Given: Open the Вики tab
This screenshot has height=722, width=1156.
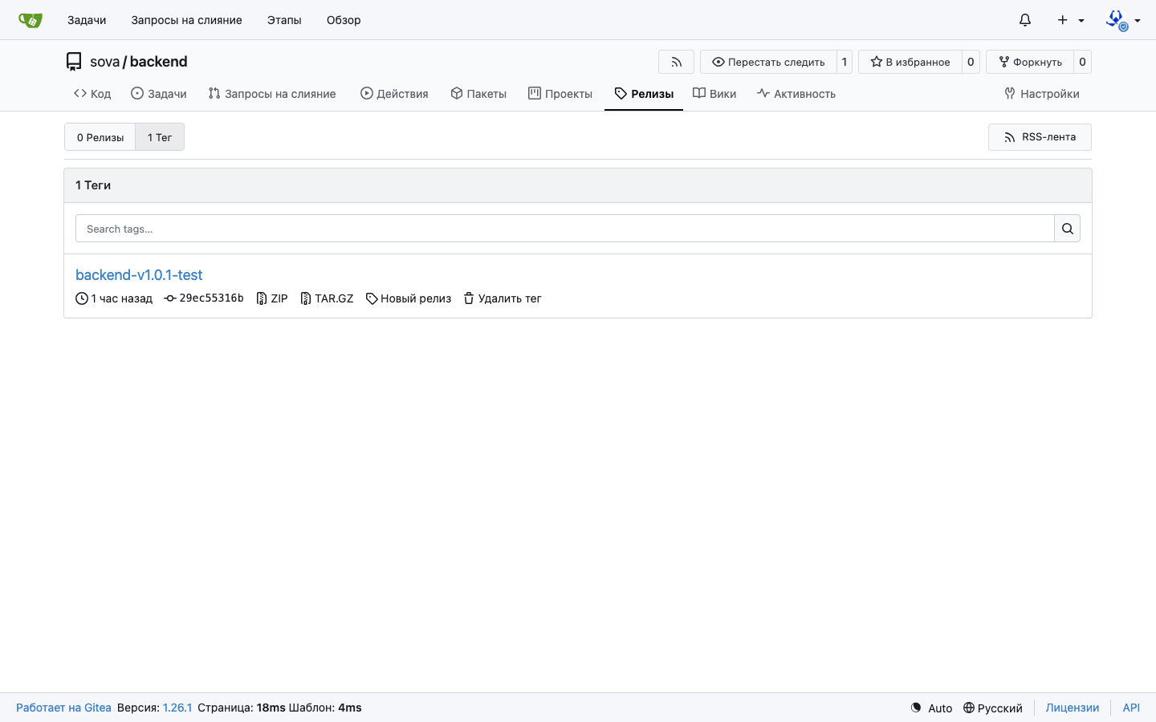Looking at the screenshot, I should tap(714, 94).
